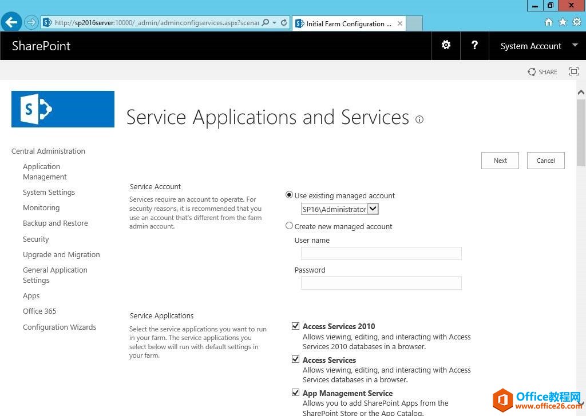The width and height of the screenshot is (586, 416).
Task: Toggle the focus on content icon
Action: point(573,71)
